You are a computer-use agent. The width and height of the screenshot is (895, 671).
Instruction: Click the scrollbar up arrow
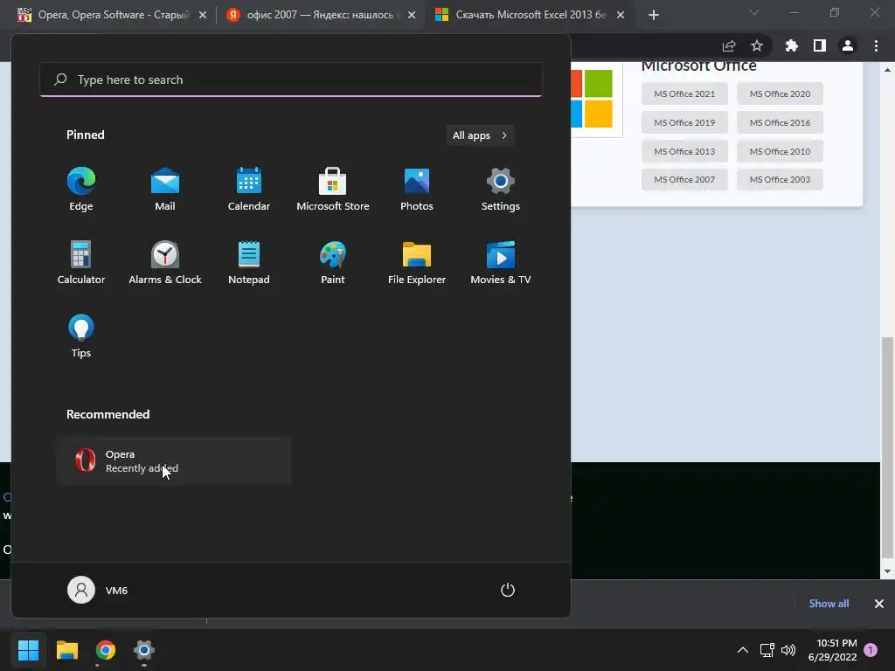point(888,70)
